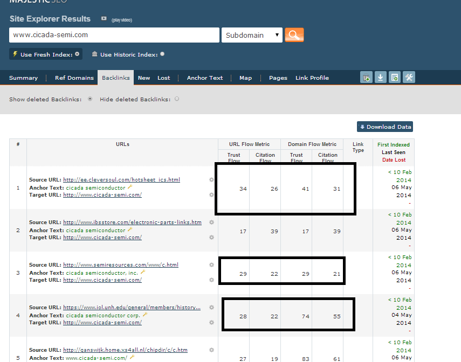Click the key icon after 'cicada semiconductor, inc.'

(x=143, y=272)
